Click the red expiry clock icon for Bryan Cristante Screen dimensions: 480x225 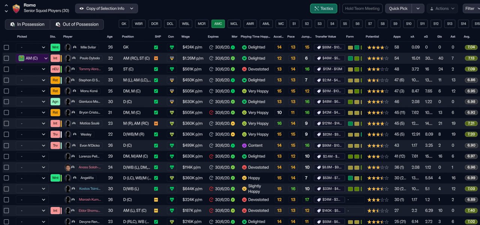(x=211, y=113)
